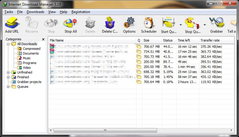Click the Compressed category folder icon
Image resolution: width=239 pixels, height=137 pixels.
tap(19, 49)
